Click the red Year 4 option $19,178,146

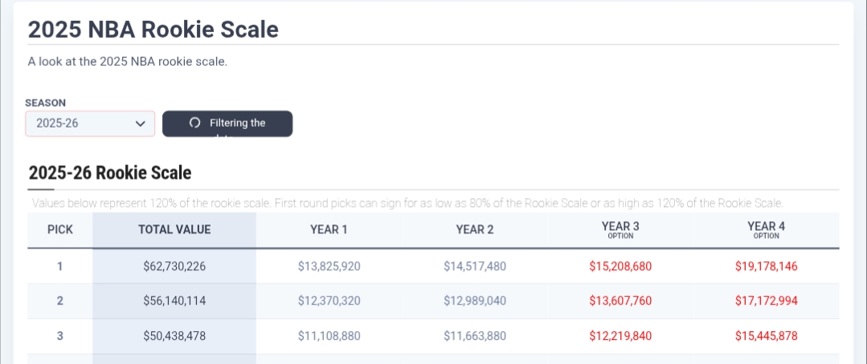[766, 266]
